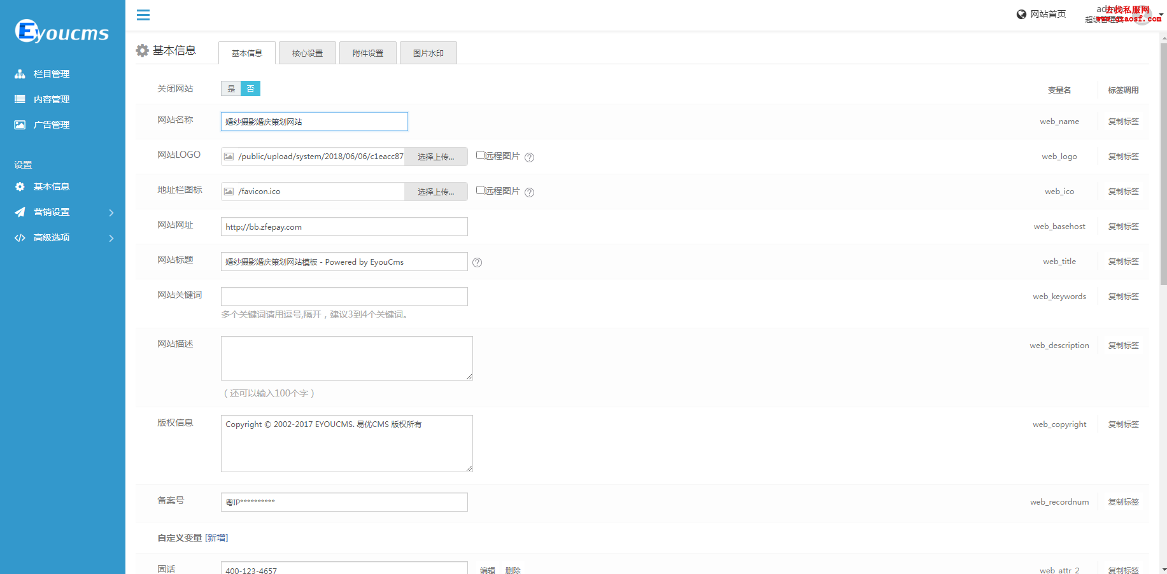Open the admin user dropdown arrow

[1161, 14]
